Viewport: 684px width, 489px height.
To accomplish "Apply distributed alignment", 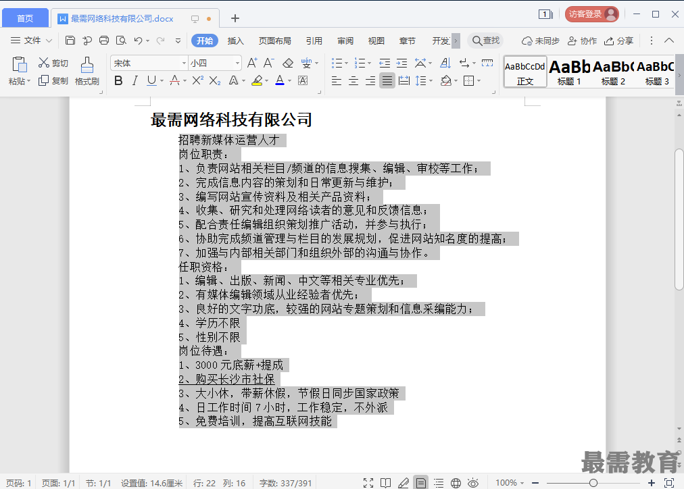I will (x=404, y=80).
